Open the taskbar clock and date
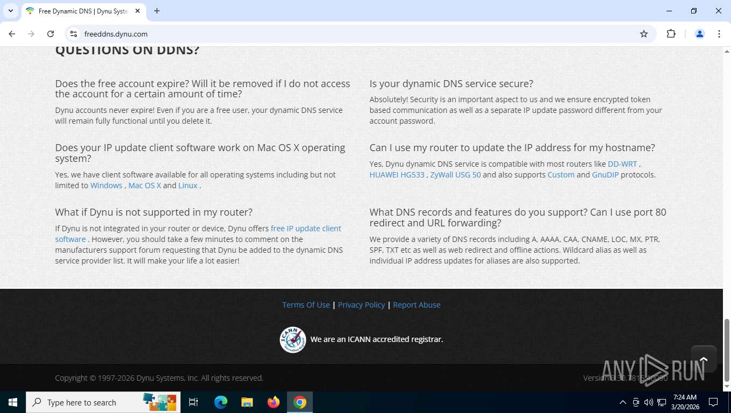 click(685, 402)
